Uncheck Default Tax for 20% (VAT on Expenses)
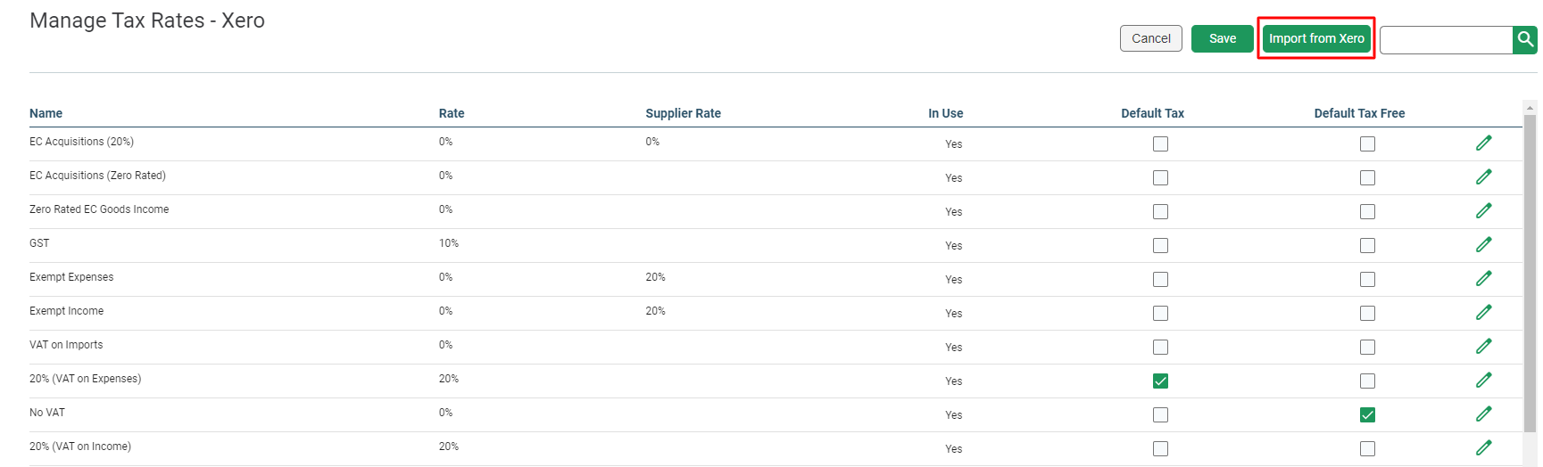1543x467 pixels. (1160, 381)
